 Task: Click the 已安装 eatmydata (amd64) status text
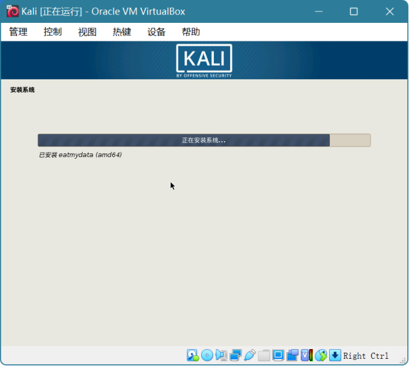coord(80,155)
